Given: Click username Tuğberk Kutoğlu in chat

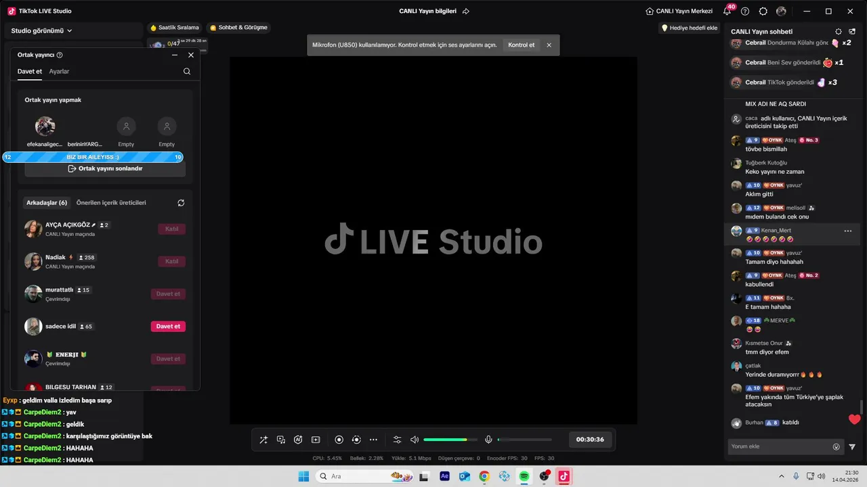Looking at the screenshot, I should (766, 163).
